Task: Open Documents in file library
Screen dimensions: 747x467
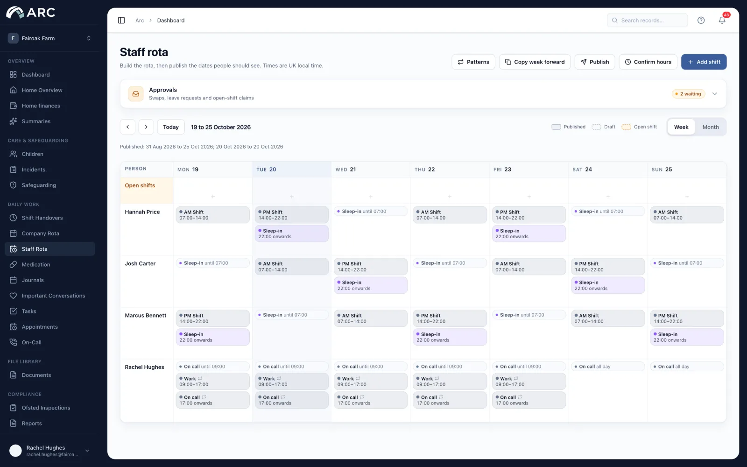Action: click(x=50, y=375)
